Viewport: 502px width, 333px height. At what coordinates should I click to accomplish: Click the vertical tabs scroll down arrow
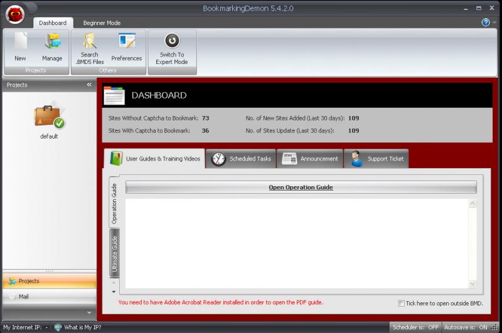click(x=114, y=292)
